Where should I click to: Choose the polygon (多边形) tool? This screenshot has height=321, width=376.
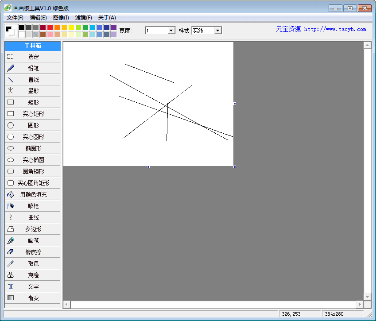[32, 229]
